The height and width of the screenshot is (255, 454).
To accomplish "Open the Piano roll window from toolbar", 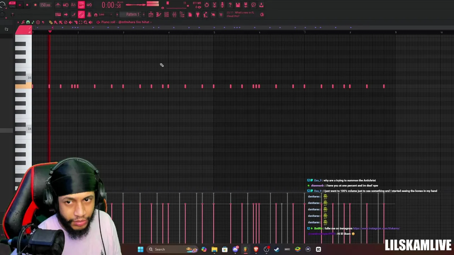I will pos(159,15).
